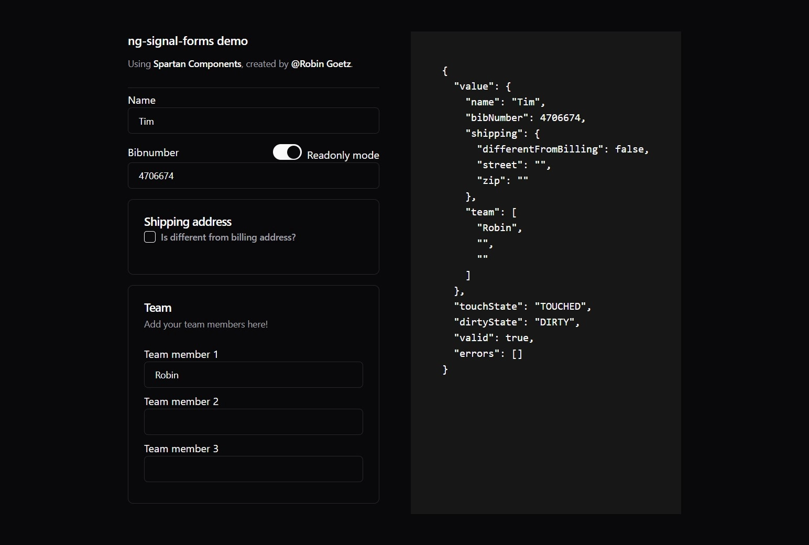
Task: Click the ng-signal-forms demo title
Action: [188, 41]
